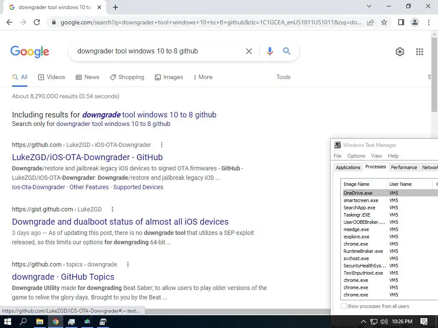
Task: Share this page from the address bar
Action: point(370,22)
